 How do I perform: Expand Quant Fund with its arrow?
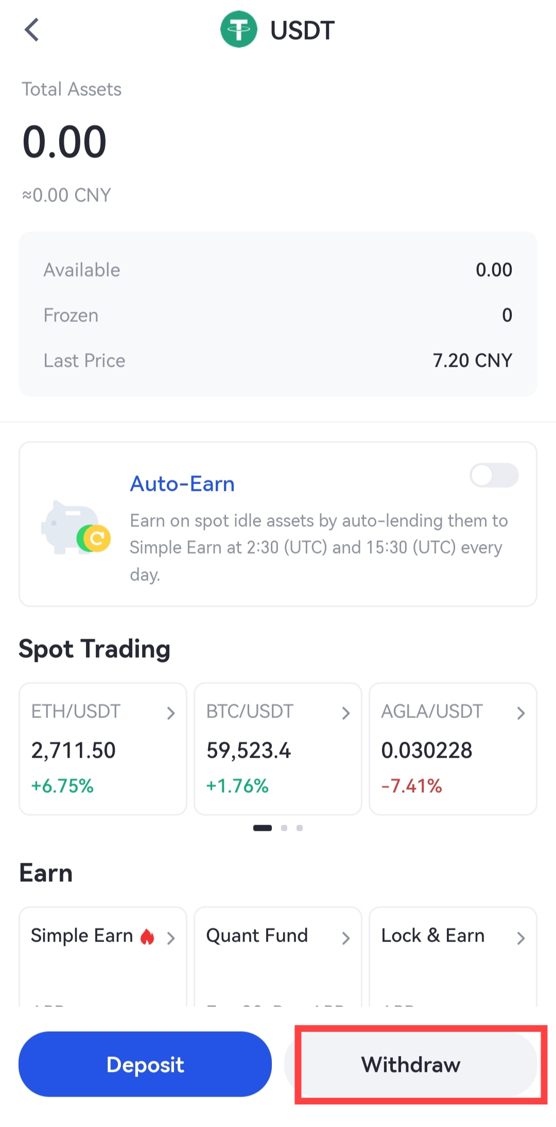(346, 938)
